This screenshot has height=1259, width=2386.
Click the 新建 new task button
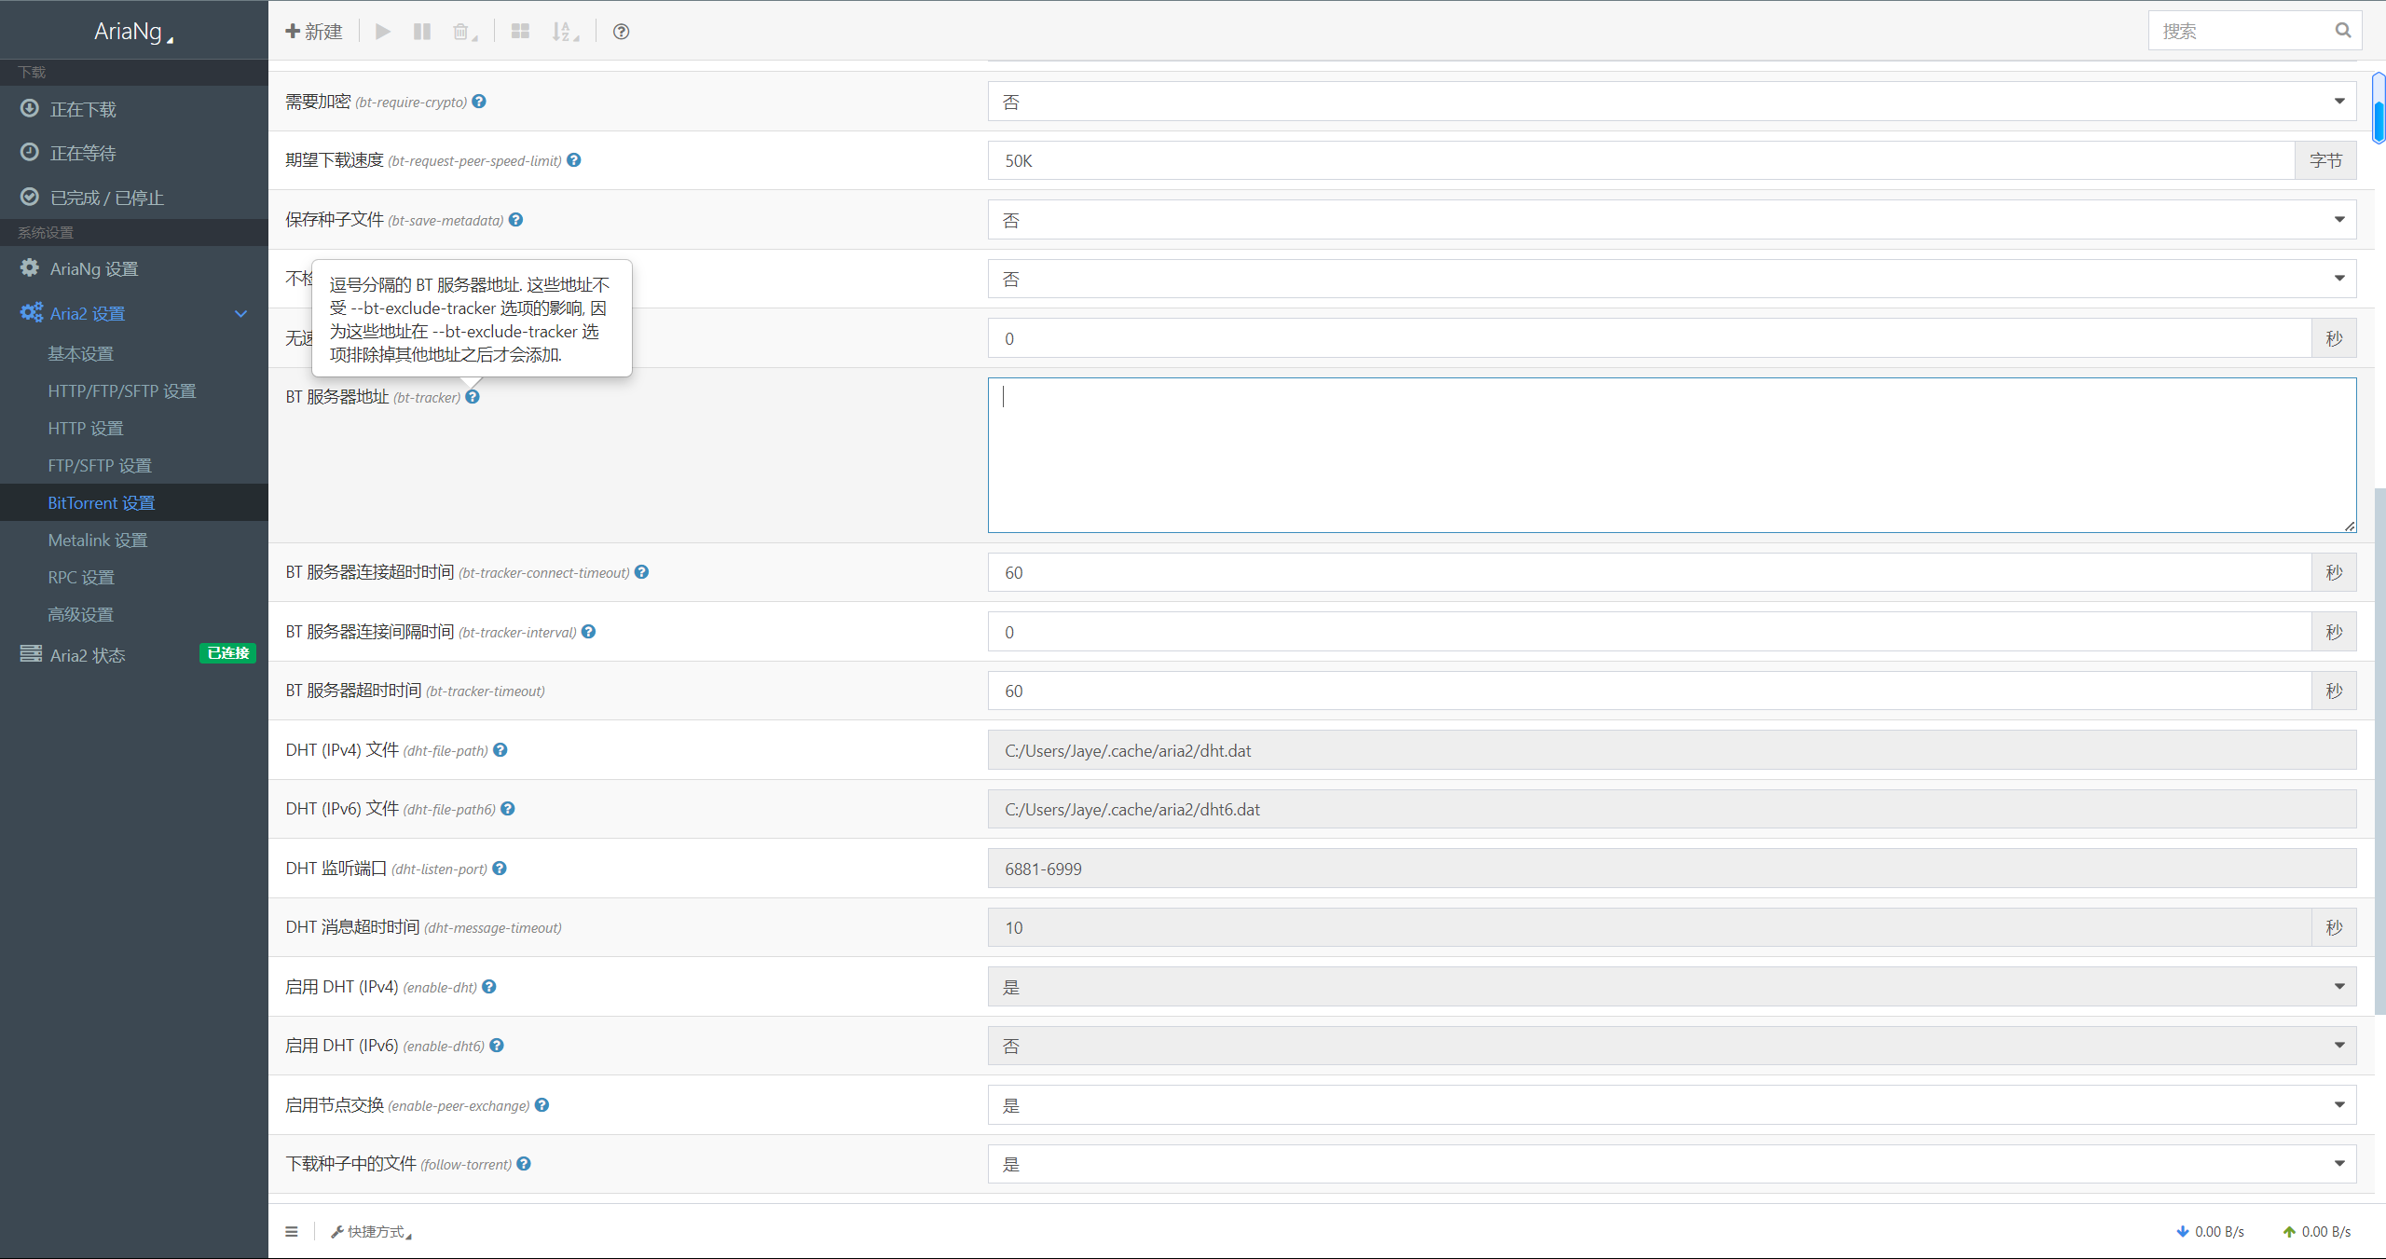[314, 32]
